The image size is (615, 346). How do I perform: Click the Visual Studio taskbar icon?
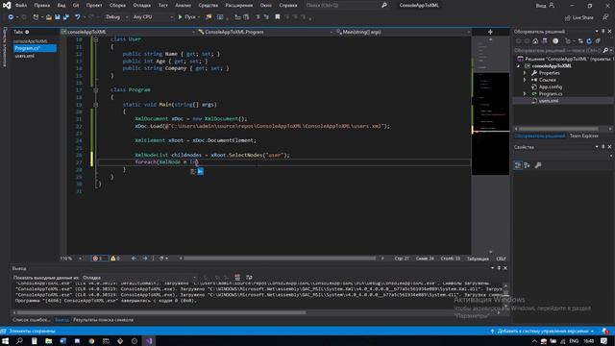[x=149, y=341]
